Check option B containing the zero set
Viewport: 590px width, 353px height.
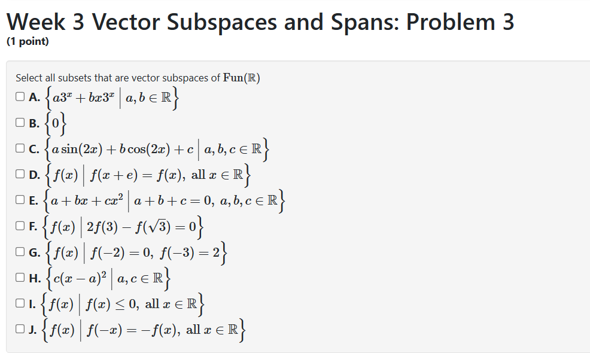tap(19, 122)
